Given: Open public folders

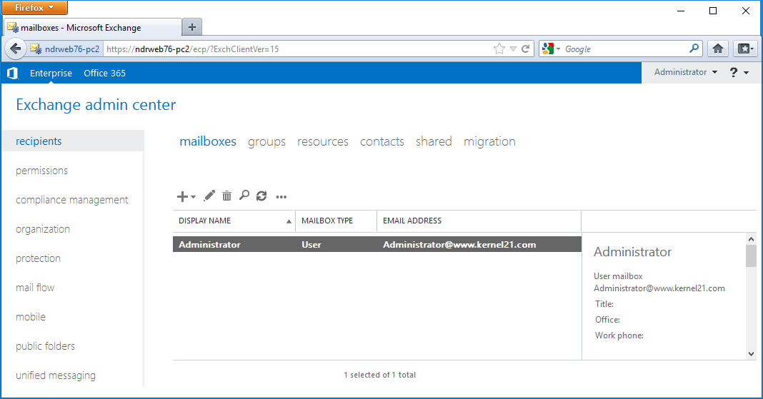Looking at the screenshot, I should (x=45, y=346).
